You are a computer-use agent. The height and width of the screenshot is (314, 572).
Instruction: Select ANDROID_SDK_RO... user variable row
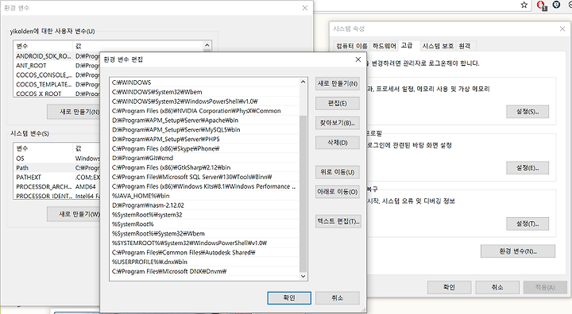57,56
